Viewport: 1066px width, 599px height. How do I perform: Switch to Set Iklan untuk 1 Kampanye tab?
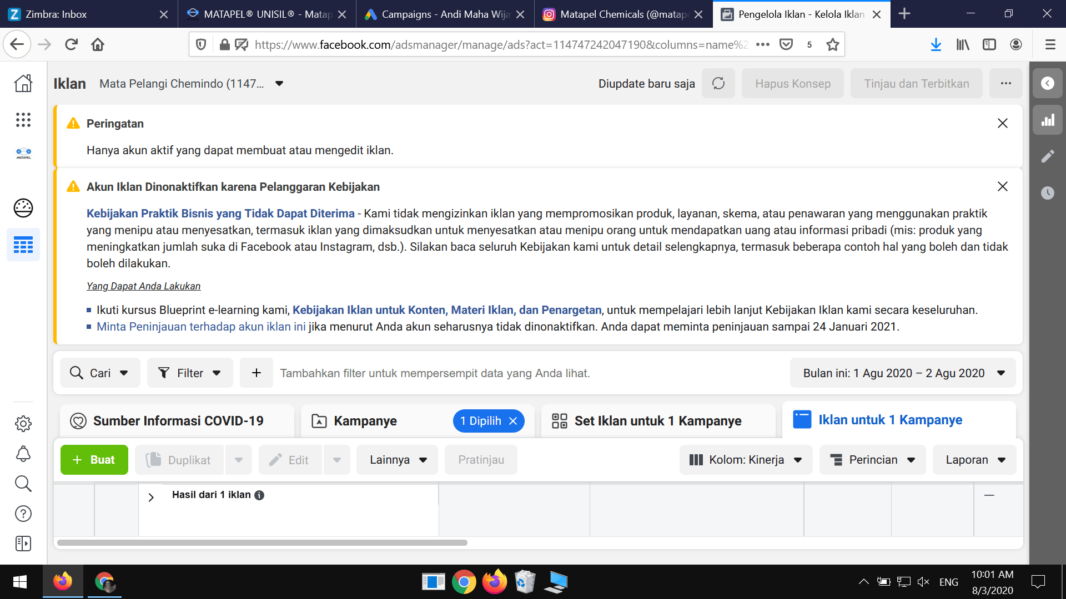point(657,421)
